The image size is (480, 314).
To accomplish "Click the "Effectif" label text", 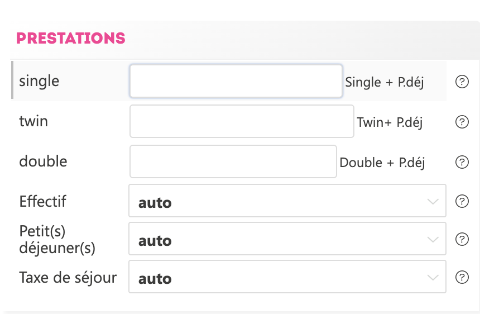I will click(42, 201).
